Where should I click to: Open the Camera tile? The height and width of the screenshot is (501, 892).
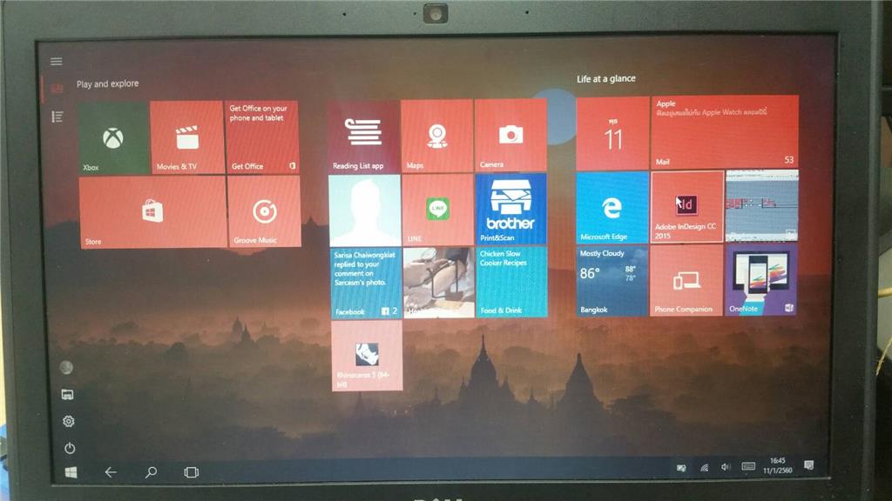[510, 135]
